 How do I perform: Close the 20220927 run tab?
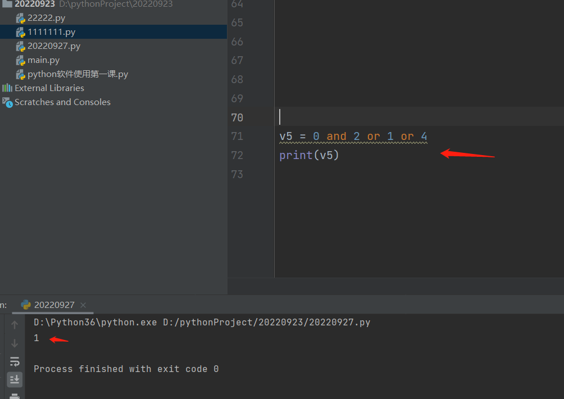point(83,305)
